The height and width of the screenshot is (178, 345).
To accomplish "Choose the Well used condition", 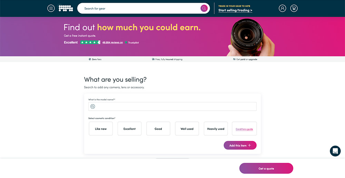I will click(187, 129).
